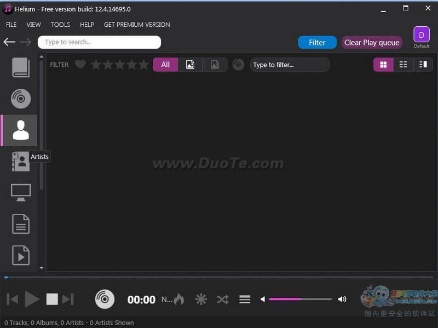
Task: Select the All pictures filter toggle
Action: (165, 65)
